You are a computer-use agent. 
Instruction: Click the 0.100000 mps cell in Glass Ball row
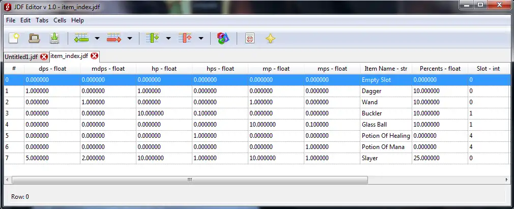pos(332,125)
